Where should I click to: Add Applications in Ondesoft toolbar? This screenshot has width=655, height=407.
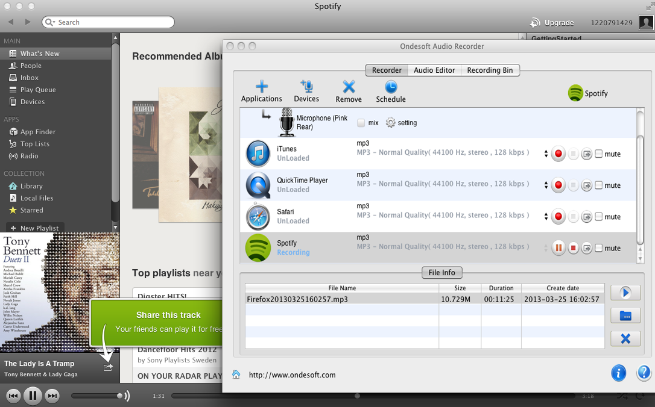click(x=262, y=92)
